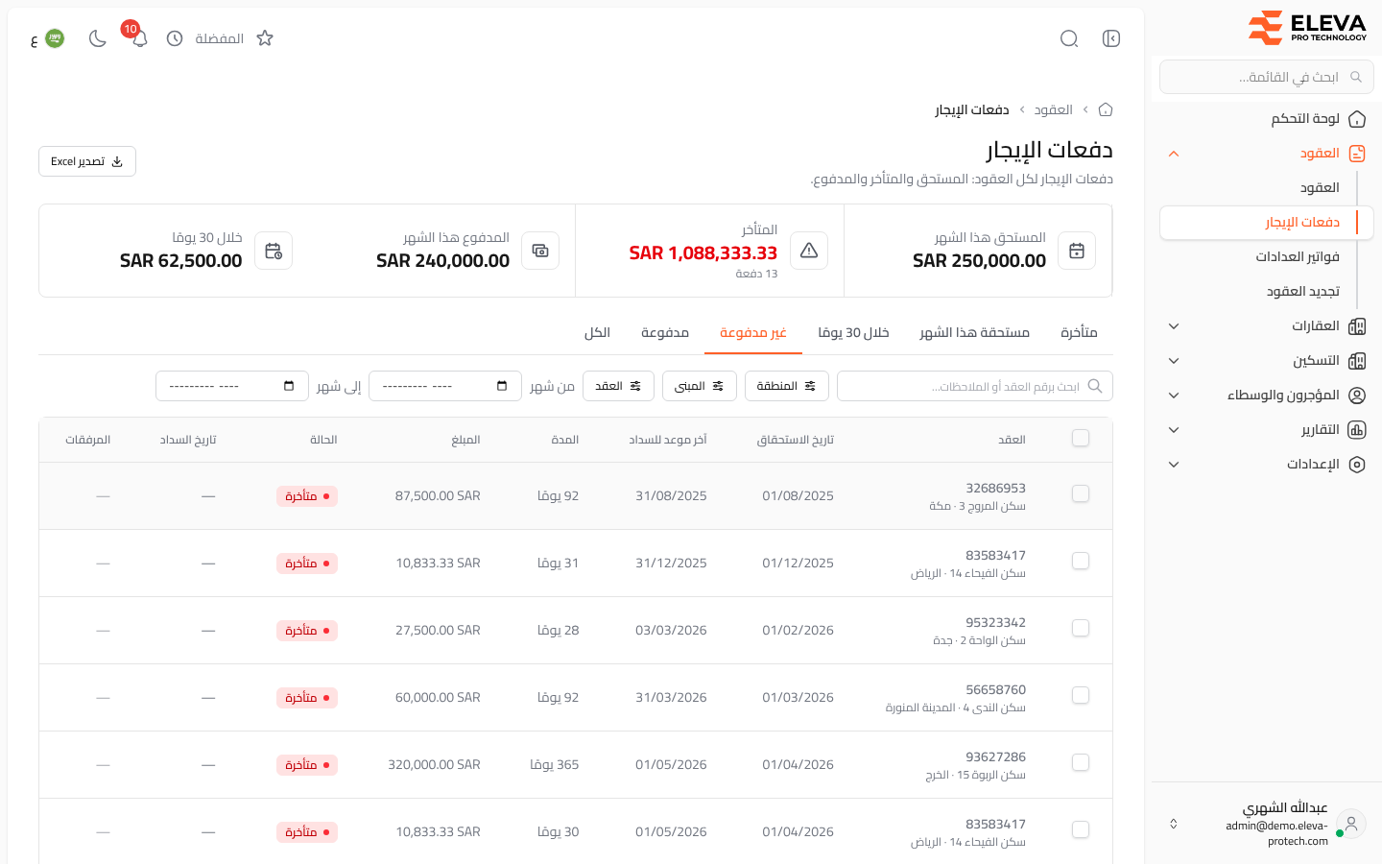Switch to the مستحقة هذا الشهر tab
Screen dimensions: 1382x864
(x=975, y=332)
